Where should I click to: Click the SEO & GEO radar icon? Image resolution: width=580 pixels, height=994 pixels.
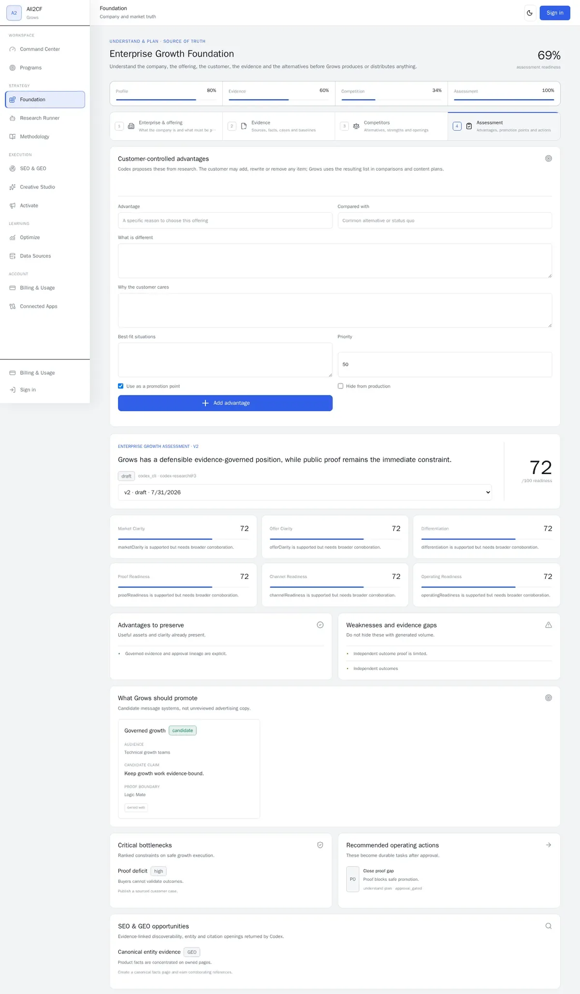point(13,168)
